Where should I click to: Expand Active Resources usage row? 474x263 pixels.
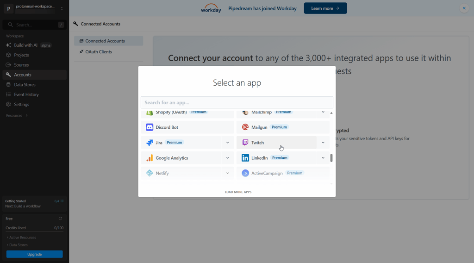click(x=21, y=238)
